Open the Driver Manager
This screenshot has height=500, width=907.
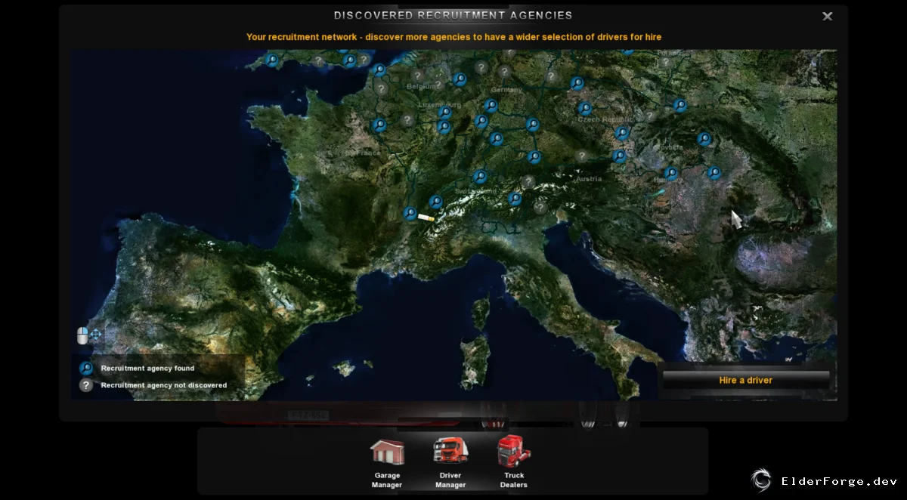pos(450,464)
